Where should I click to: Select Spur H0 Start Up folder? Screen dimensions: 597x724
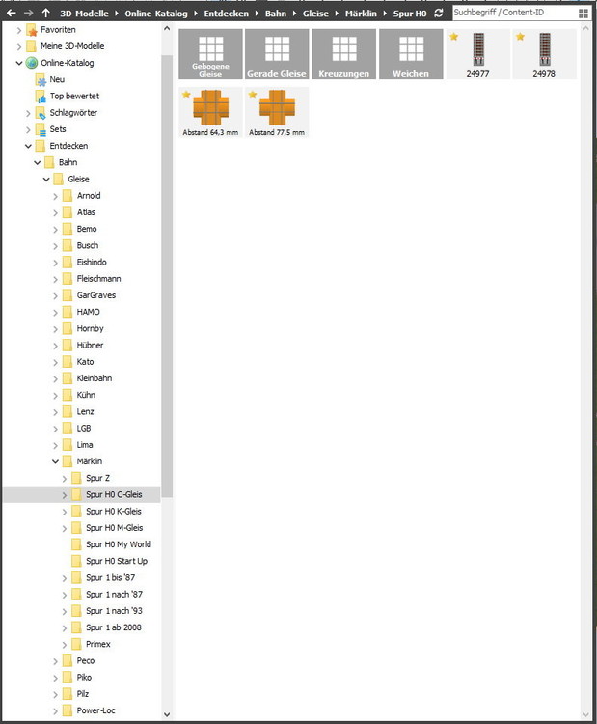tap(117, 561)
